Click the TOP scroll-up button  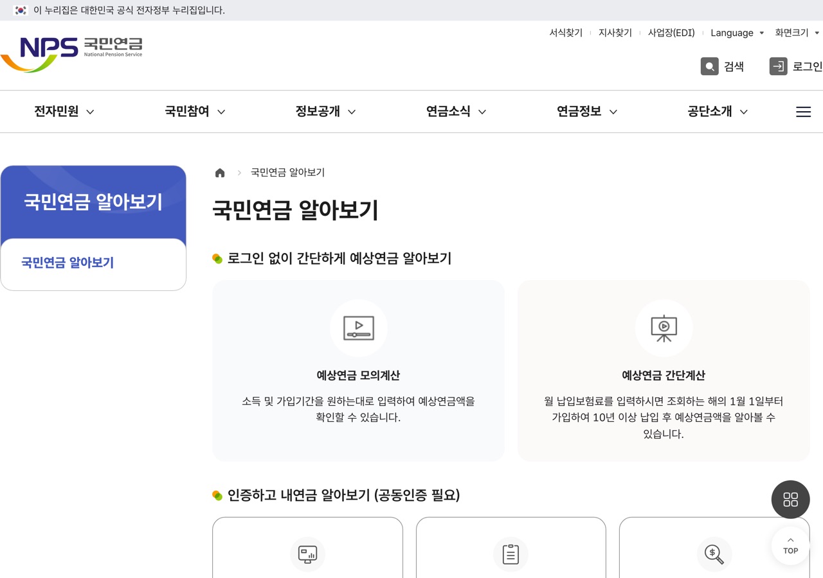pyautogui.click(x=790, y=546)
